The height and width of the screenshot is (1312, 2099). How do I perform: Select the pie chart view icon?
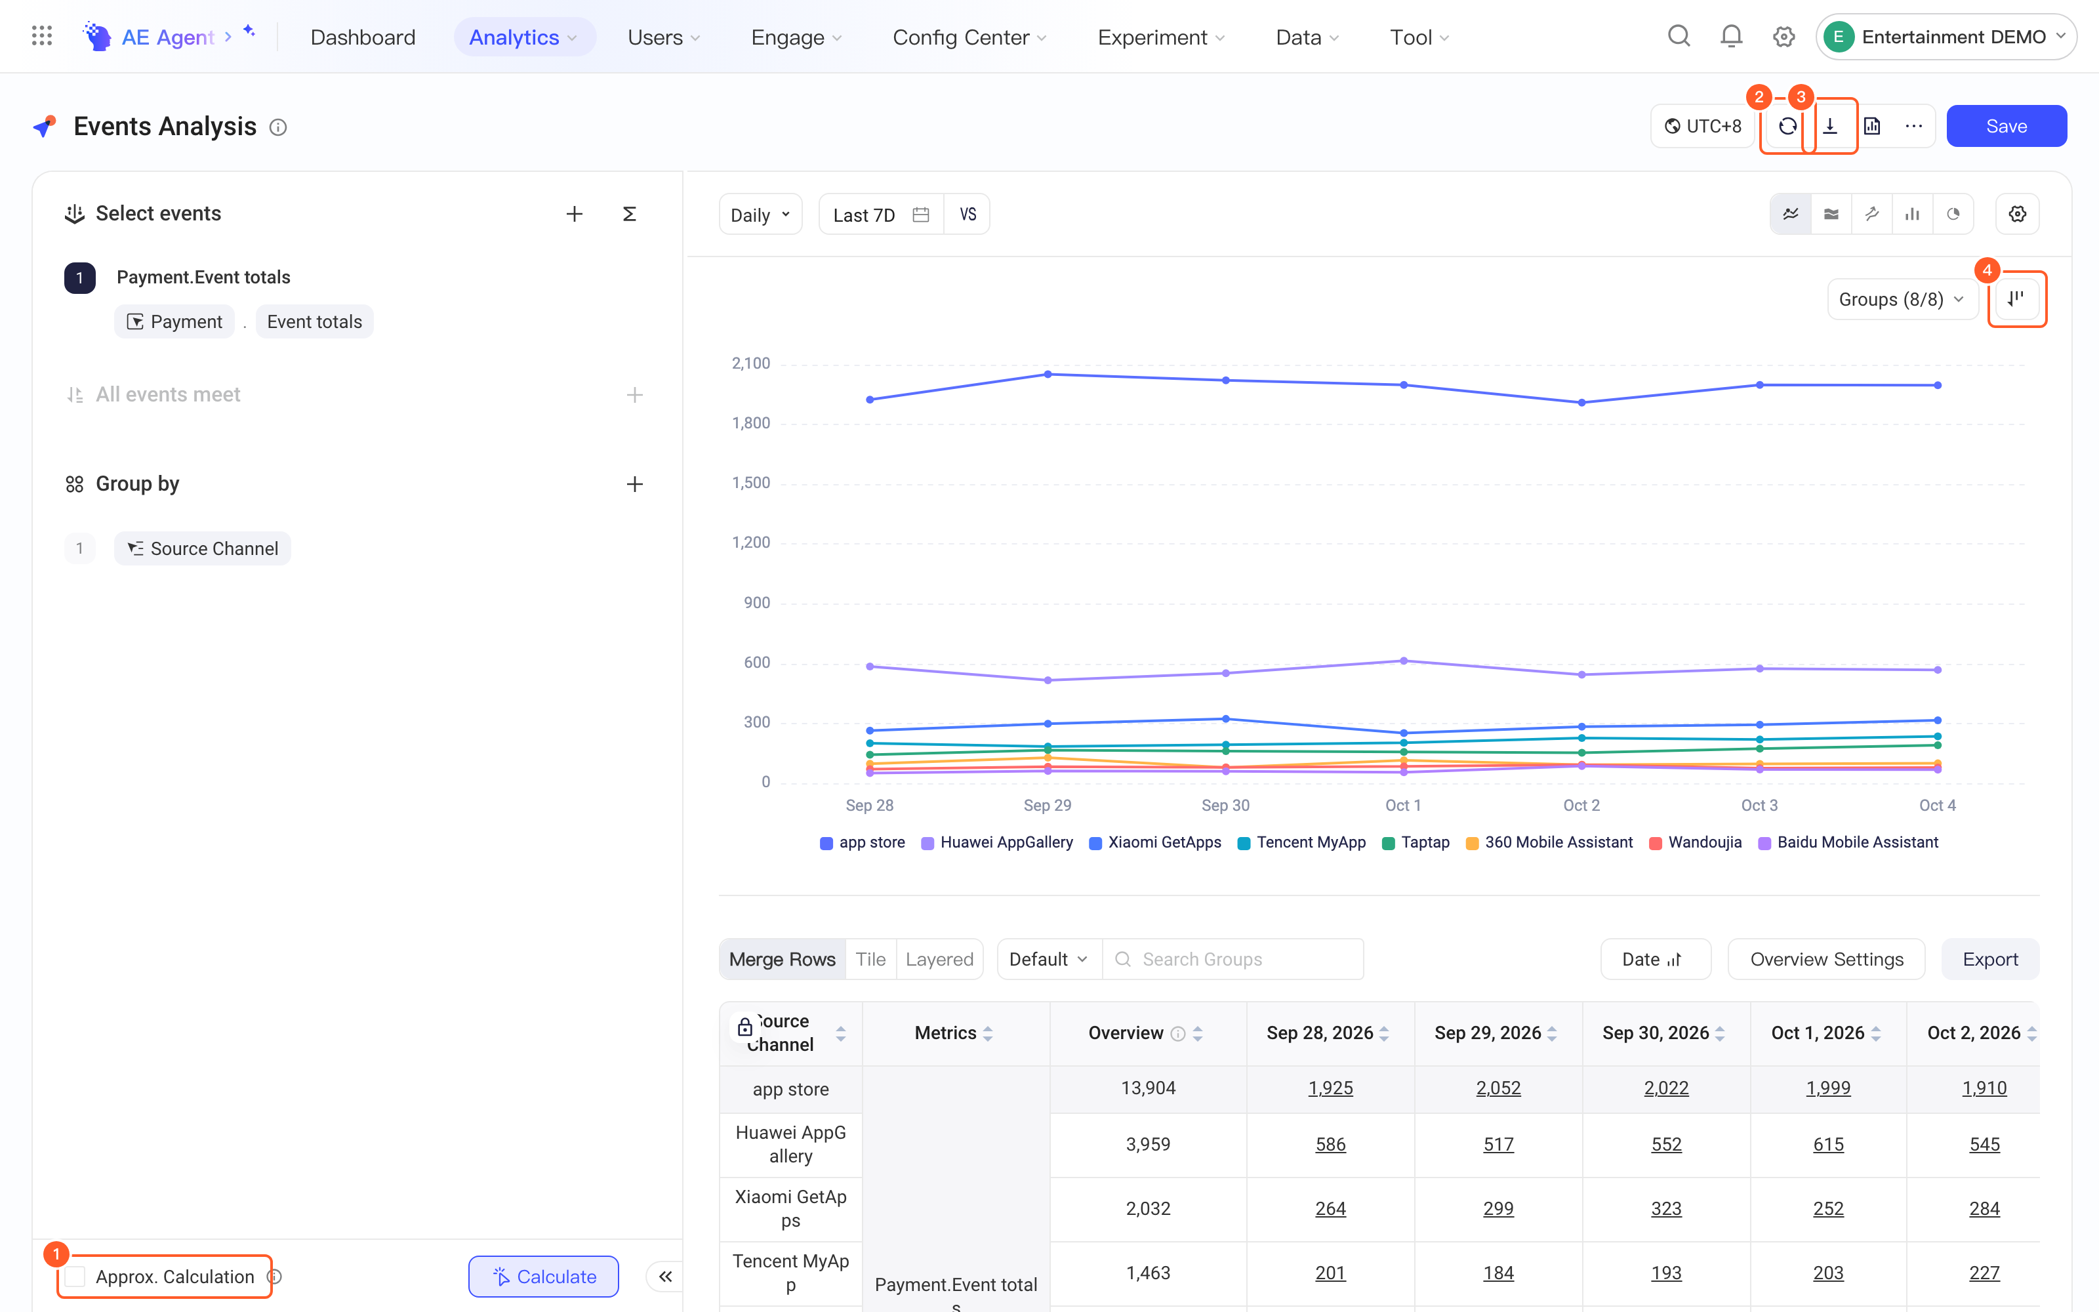tap(1953, 215)
